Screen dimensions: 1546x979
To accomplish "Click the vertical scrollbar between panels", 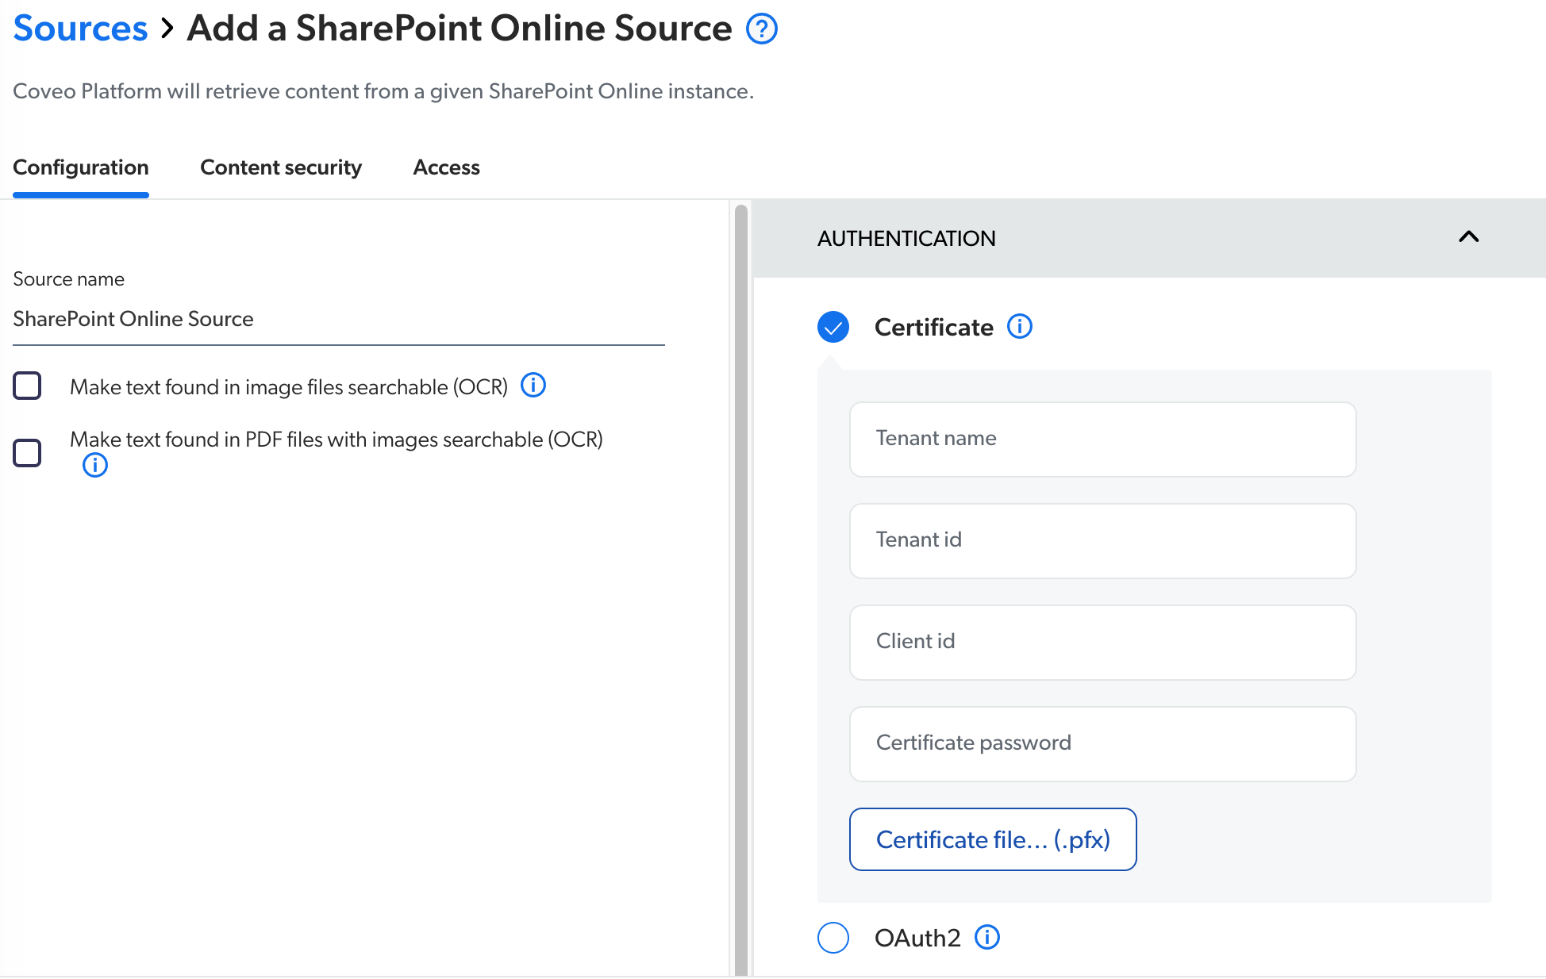I will [741, 590].
